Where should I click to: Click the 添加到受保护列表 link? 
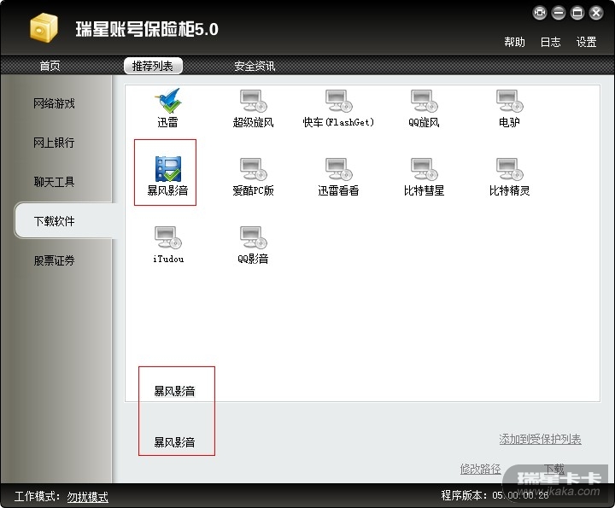(x=540, y=439)
